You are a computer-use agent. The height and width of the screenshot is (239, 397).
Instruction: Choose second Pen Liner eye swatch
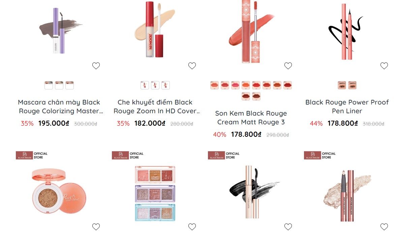tap(352, 85)
